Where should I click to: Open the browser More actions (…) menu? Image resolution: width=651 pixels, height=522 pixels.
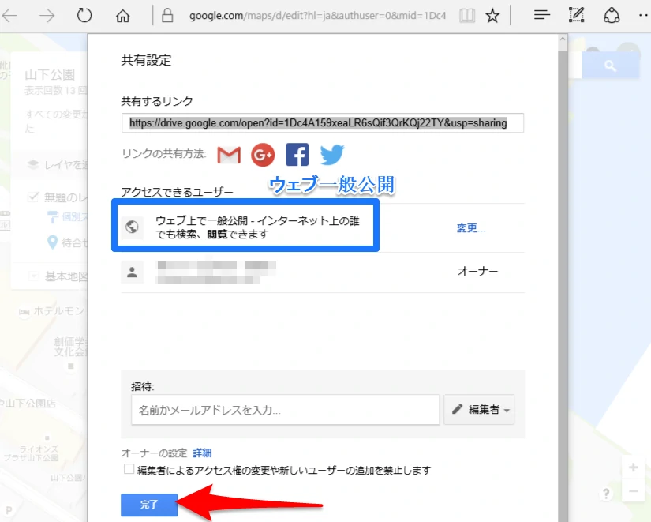642,15
